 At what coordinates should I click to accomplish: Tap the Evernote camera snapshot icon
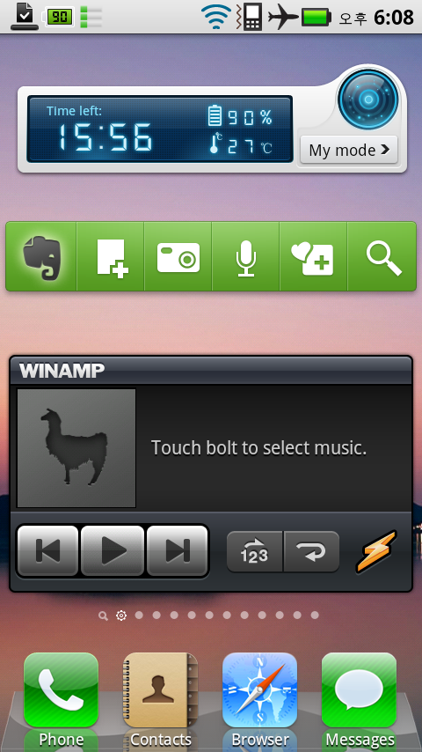(178, 256)
